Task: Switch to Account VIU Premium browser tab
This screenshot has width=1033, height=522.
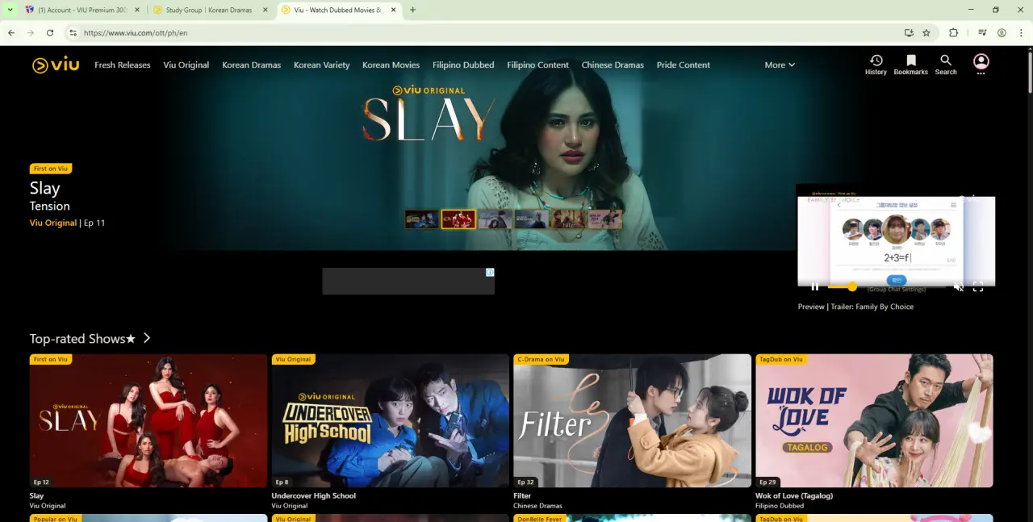Action: (82, 10)
